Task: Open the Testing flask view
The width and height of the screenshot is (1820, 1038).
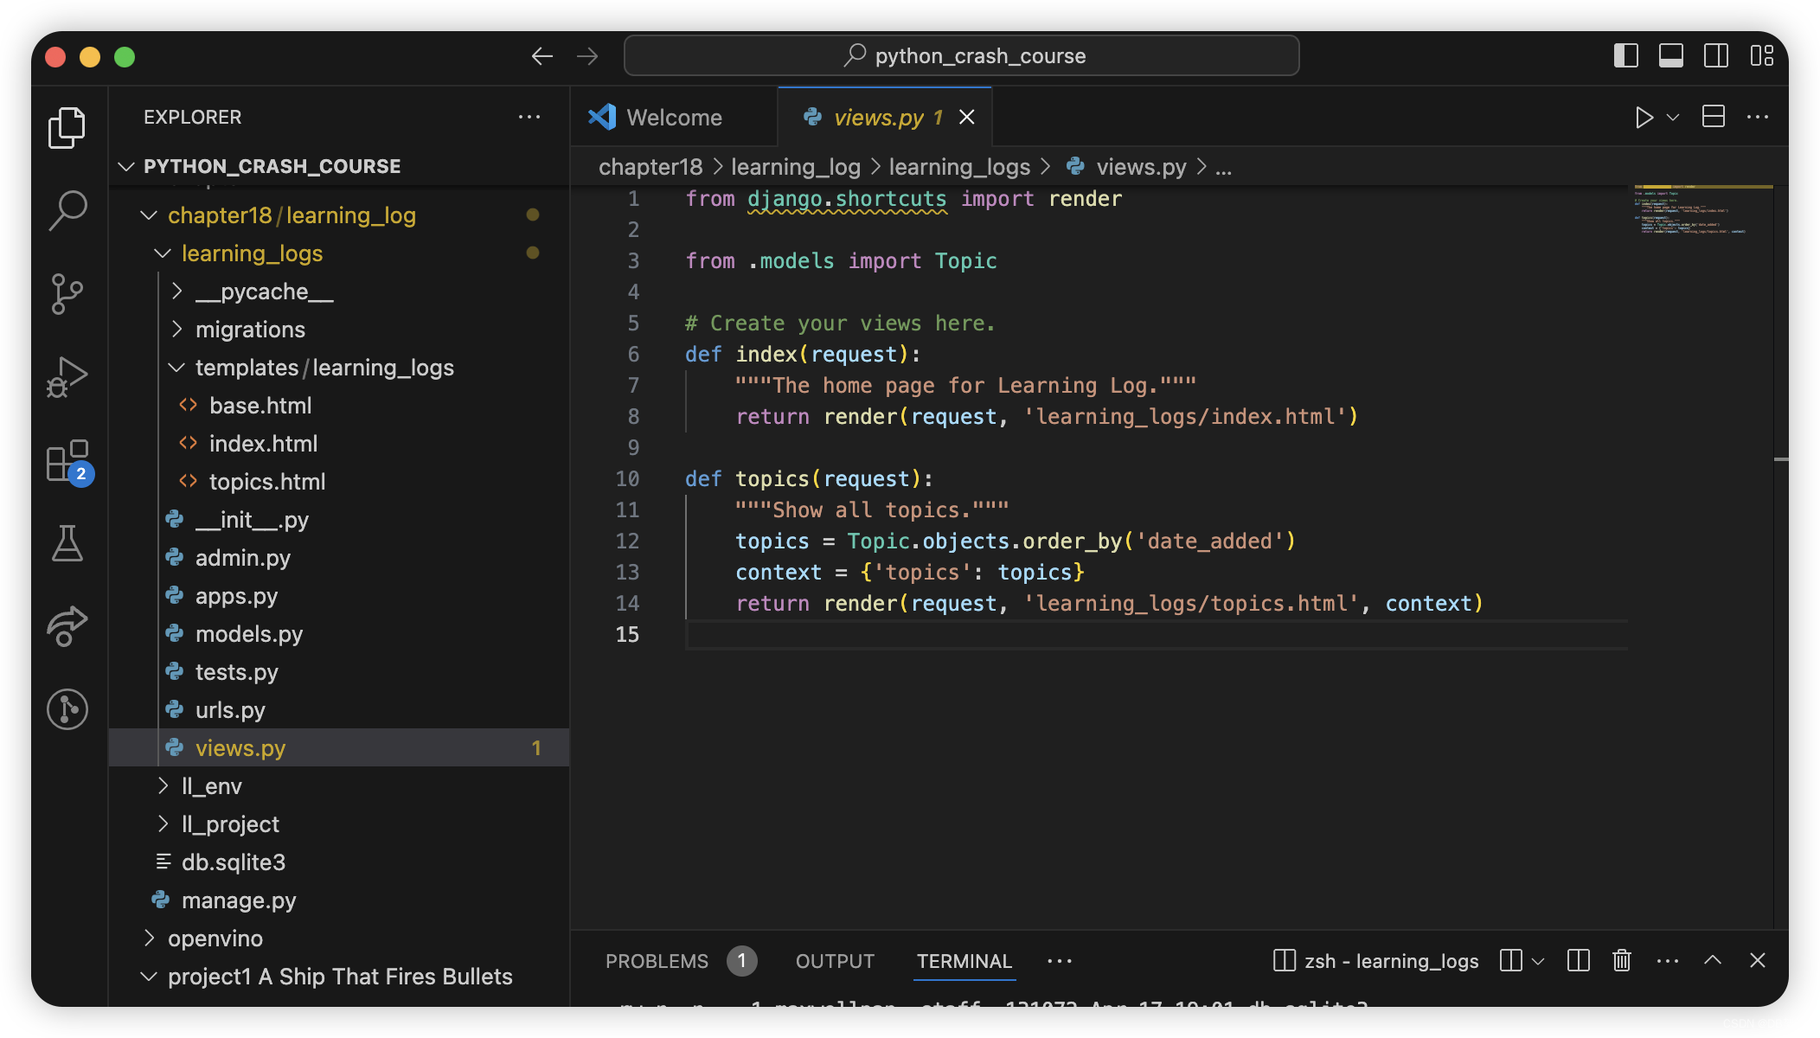Action: pyautogui.click(x=67, y=543)
